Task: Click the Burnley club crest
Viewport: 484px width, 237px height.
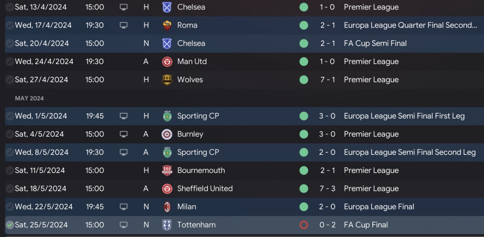Action: point(167,134)
